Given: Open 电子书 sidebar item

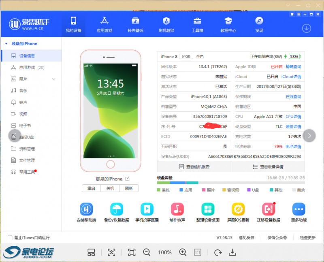Looking at the screenshot, I should coord(31,126).
